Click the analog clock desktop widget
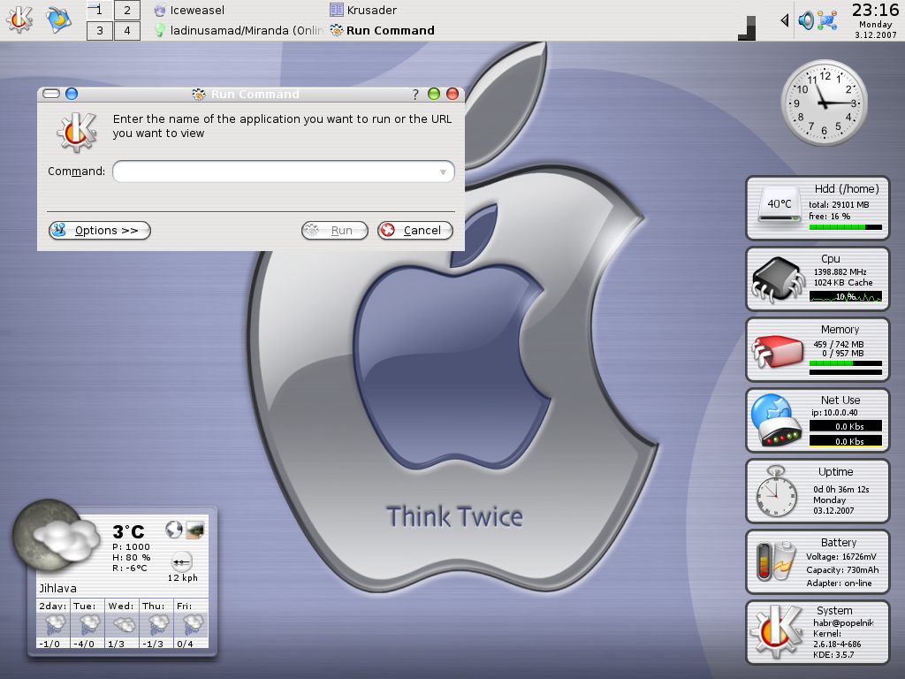The image size is (905, 679). click(825, 103)
